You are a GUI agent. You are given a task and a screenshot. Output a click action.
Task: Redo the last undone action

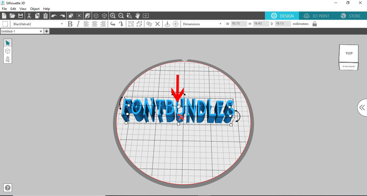(62, 16)
